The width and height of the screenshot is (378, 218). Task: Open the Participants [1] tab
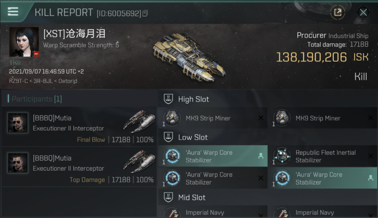[37, 99]
